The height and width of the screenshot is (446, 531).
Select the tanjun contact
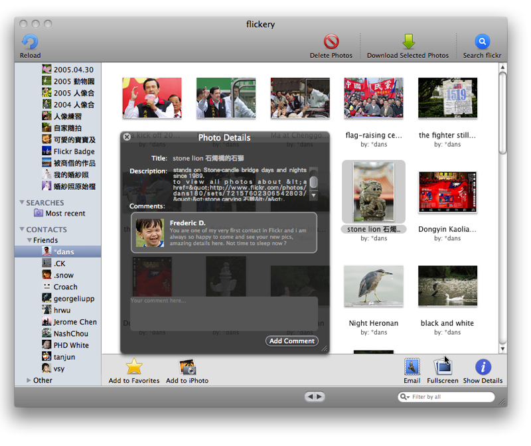(x=58, y=357)
